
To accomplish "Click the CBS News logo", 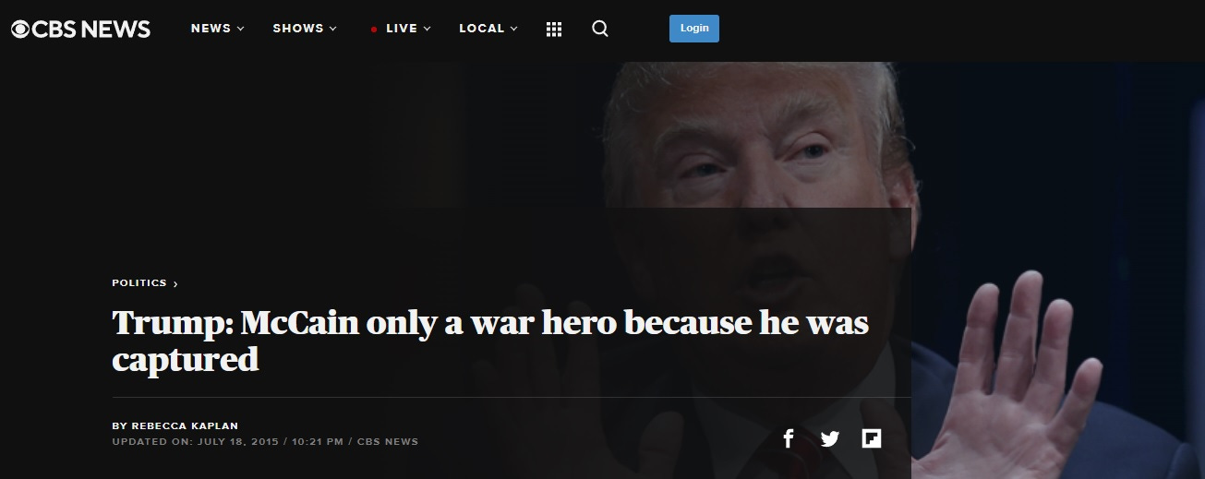I will (80, 30).
